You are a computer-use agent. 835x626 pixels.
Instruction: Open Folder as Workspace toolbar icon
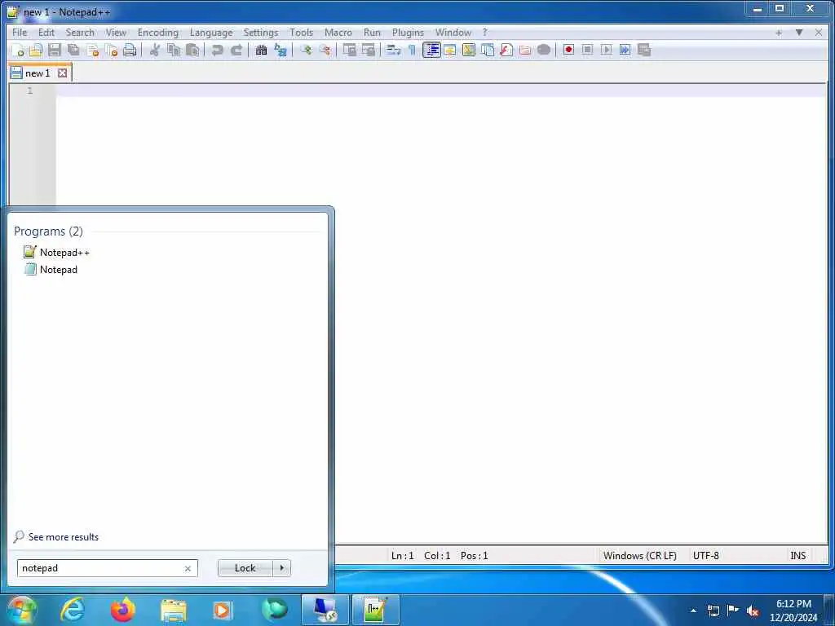pyautogui.click(x=525, y=50)
